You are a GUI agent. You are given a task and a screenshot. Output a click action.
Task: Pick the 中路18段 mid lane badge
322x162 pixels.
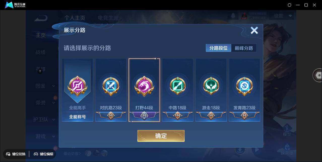coord(178,90)
